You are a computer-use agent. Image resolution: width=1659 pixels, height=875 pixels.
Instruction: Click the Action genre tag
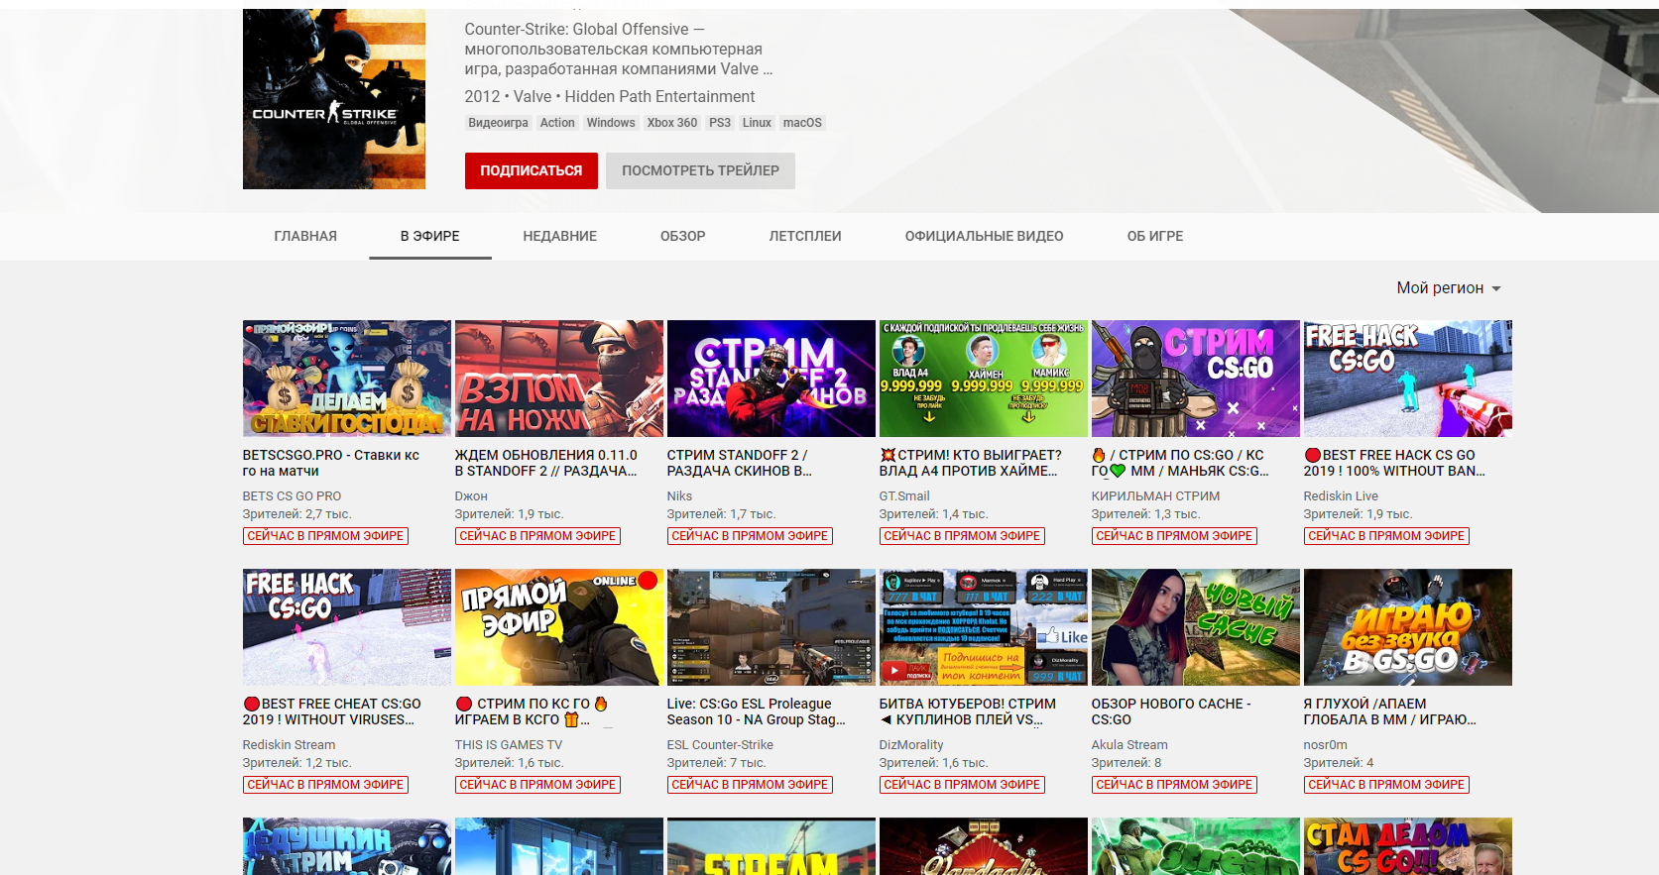(x=556, y=123)
